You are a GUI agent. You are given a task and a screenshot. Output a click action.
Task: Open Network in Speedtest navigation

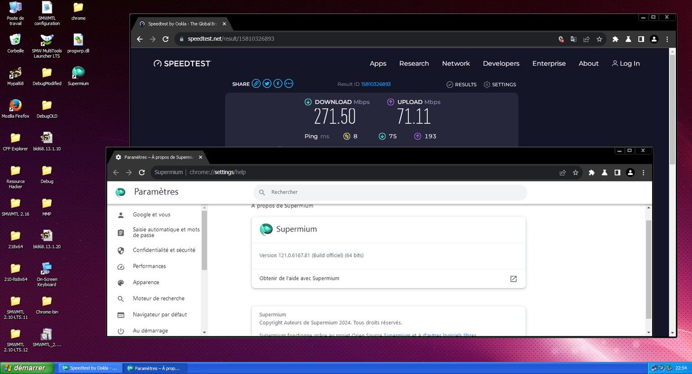coord(456,63)
